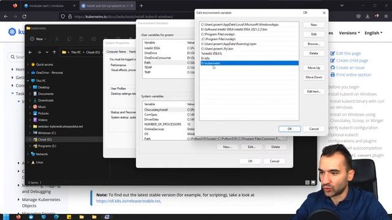
Task: Select Downloads in Explorer tree
Action: (43, 100)
